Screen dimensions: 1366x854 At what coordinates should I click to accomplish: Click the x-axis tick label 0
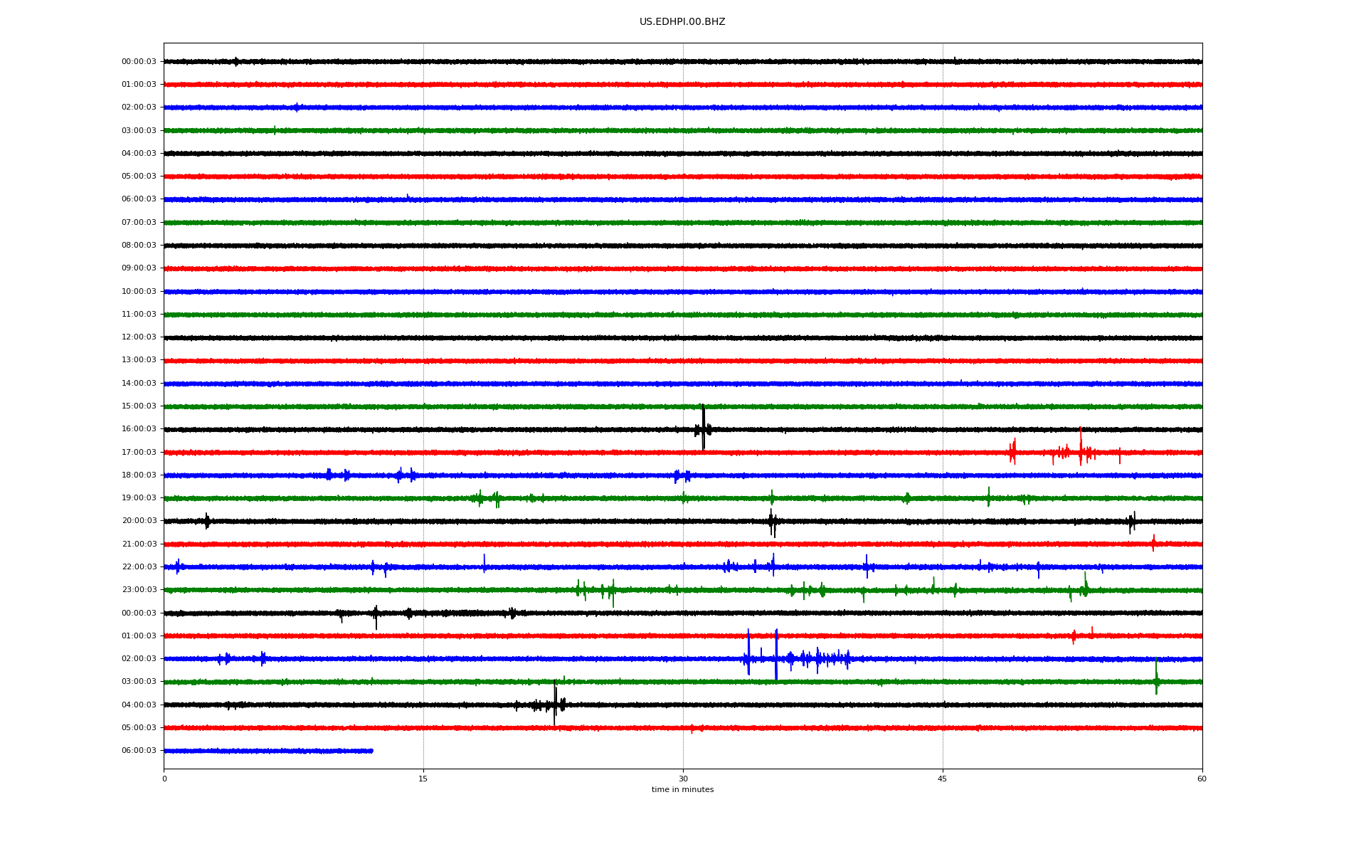(x=164, y=779)
